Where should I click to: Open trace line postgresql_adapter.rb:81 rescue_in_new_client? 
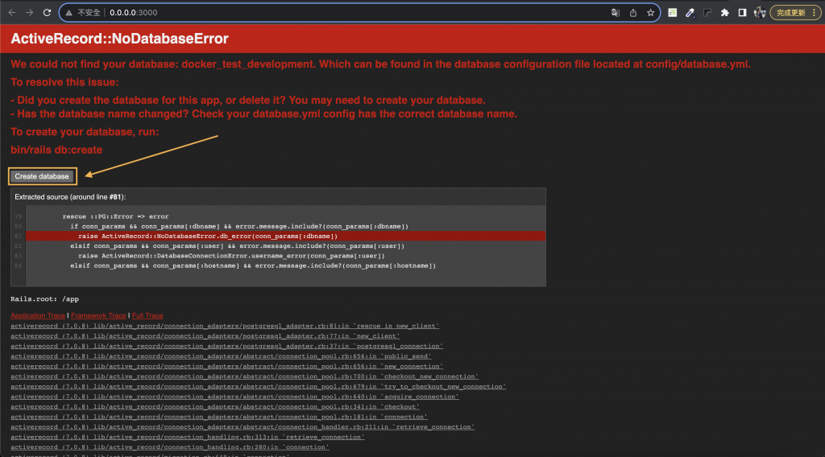pyautogui.click(x=225, y=326)
